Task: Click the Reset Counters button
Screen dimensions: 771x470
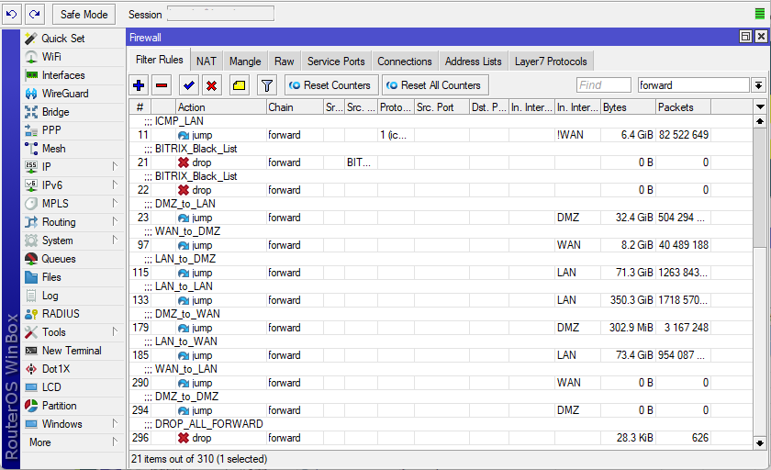Action: coord(330,85)
